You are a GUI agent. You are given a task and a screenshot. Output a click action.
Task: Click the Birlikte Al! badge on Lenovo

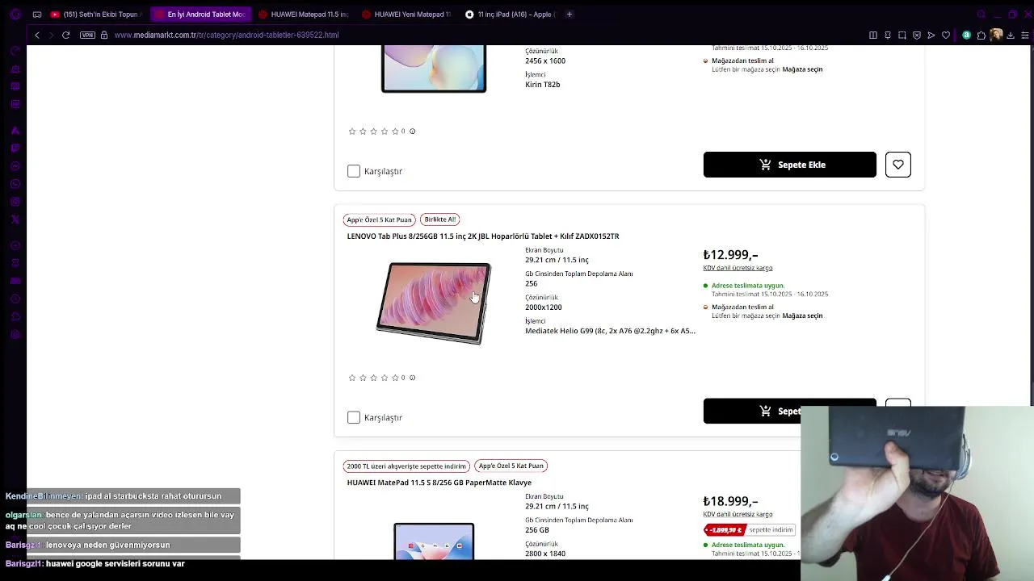coord(440,219)
